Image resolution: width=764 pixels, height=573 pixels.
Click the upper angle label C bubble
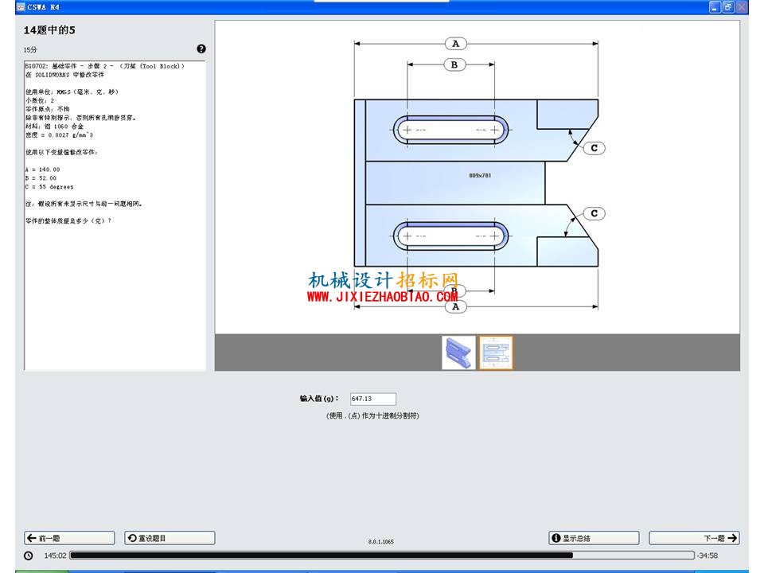[594, 148]
